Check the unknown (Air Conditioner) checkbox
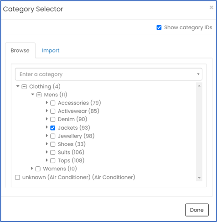217x222 pixels. (17, 177)
